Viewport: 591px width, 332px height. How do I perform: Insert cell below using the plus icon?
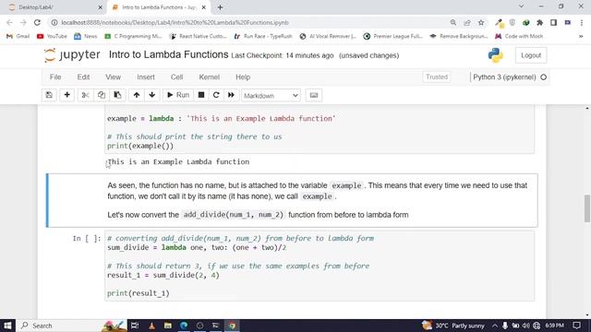[66, 95]
